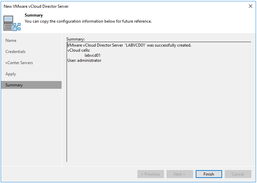Click the greyed-out Previous button
This screenshot has height=183, width=257.
[x=150, y=174]
